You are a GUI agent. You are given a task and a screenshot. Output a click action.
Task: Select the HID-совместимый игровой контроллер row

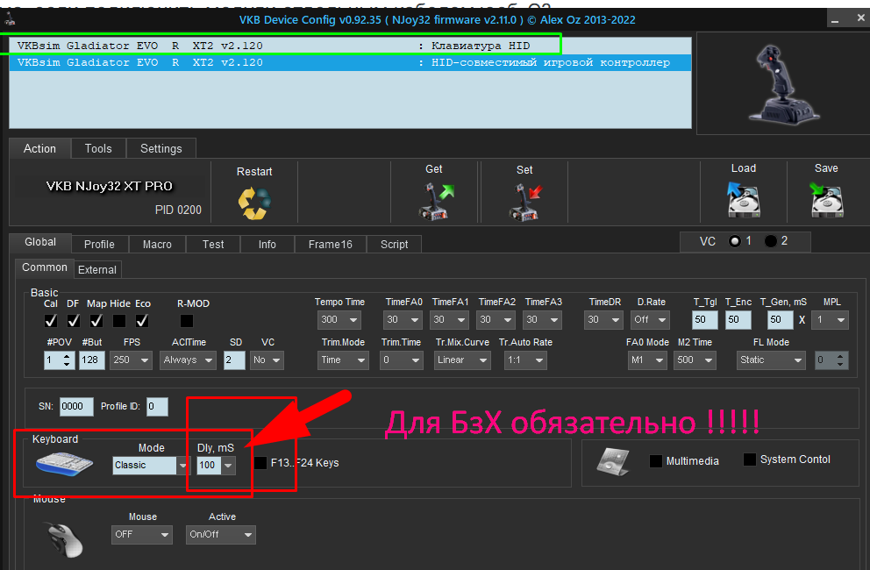pos(350,63)
